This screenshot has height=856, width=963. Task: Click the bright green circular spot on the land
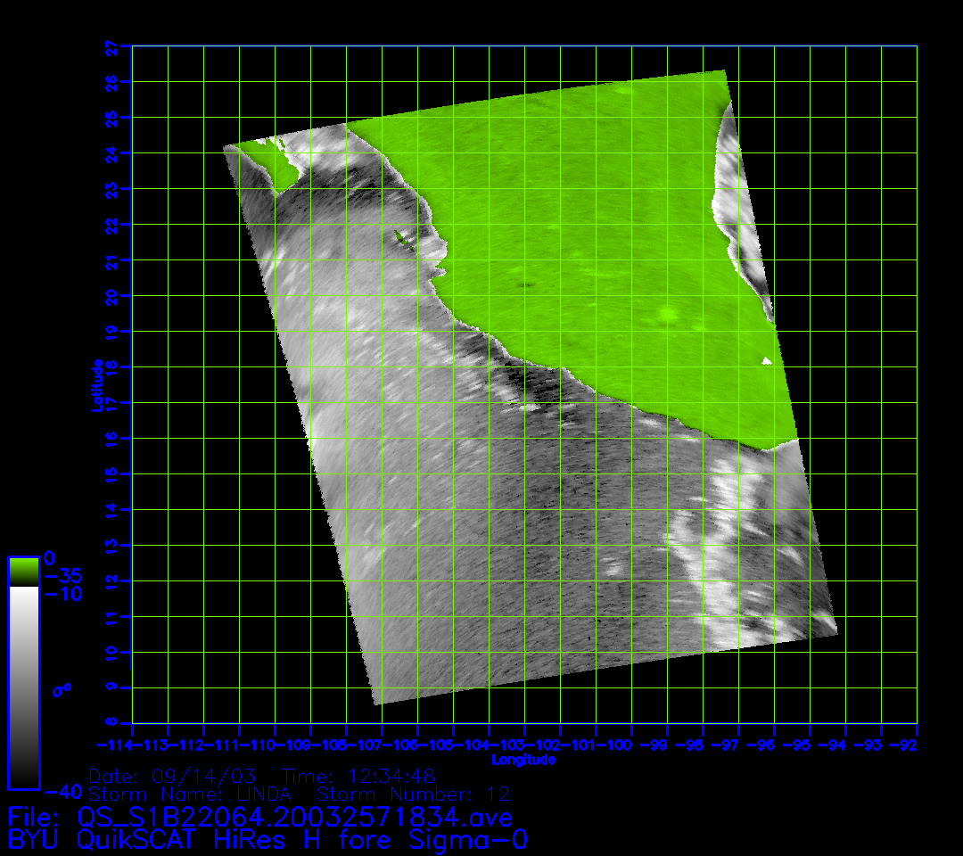point(667,314)
